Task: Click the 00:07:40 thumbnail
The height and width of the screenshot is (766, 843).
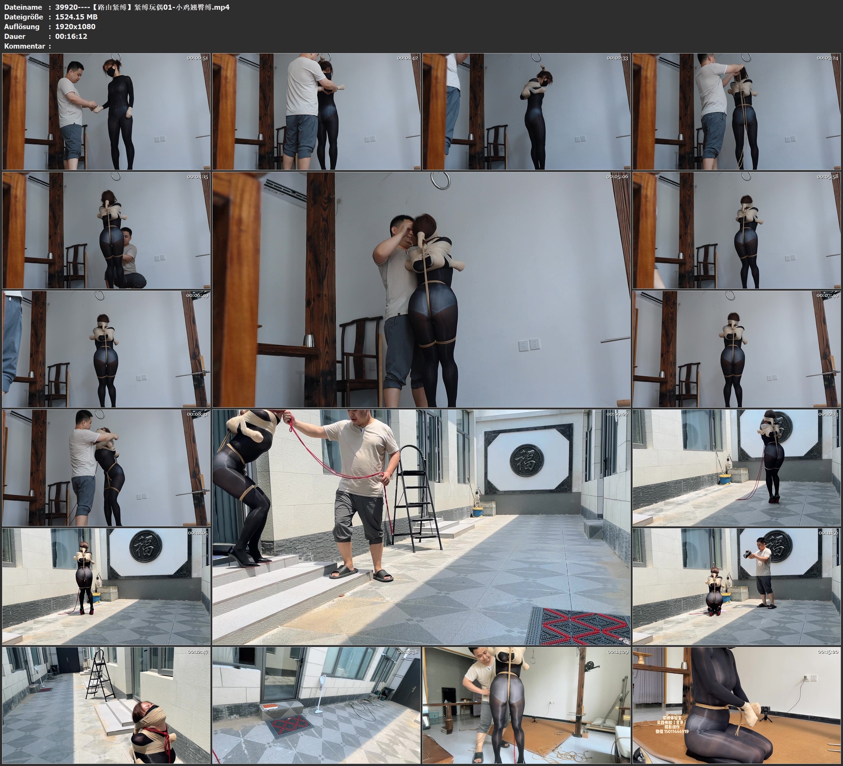Action: 737,349
